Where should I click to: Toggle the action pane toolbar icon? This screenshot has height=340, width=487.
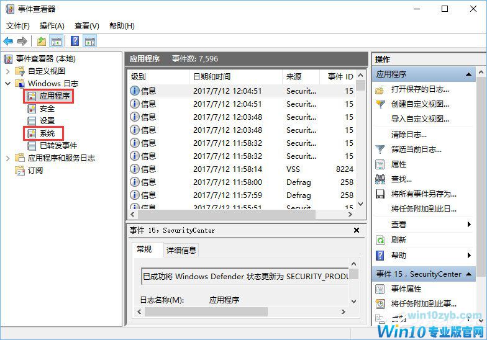[90, 41]
